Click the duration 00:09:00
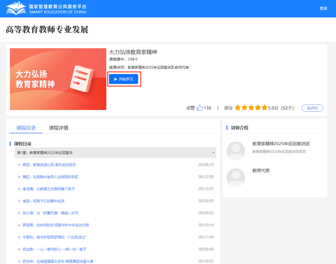Viewport: 336px width, 264px height. (x=206, y=201)
